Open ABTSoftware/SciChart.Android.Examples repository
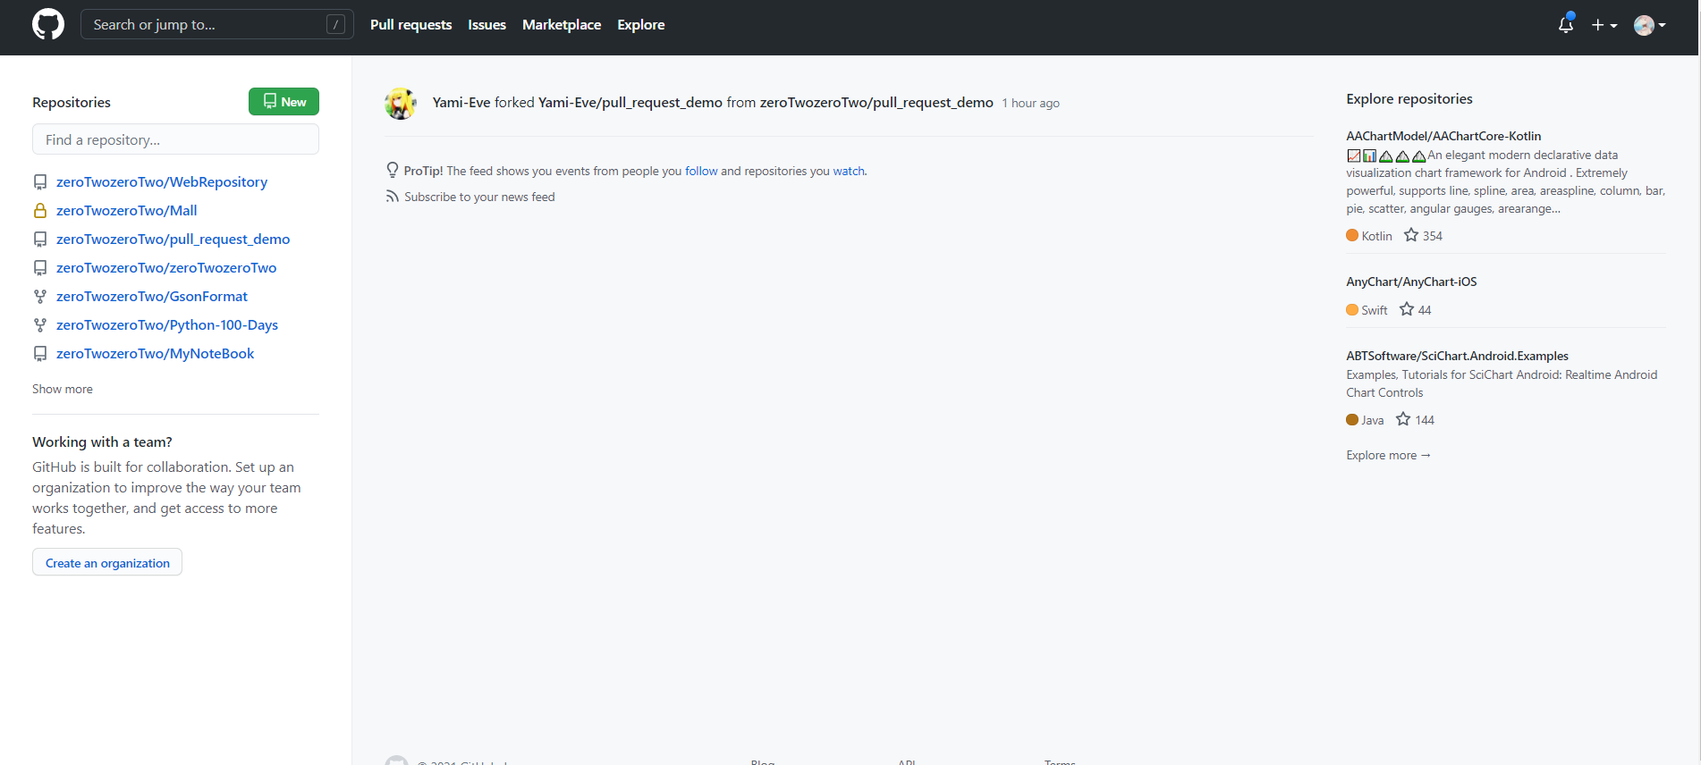Screen dimensions: 1701x765 tap(1457, 356)
